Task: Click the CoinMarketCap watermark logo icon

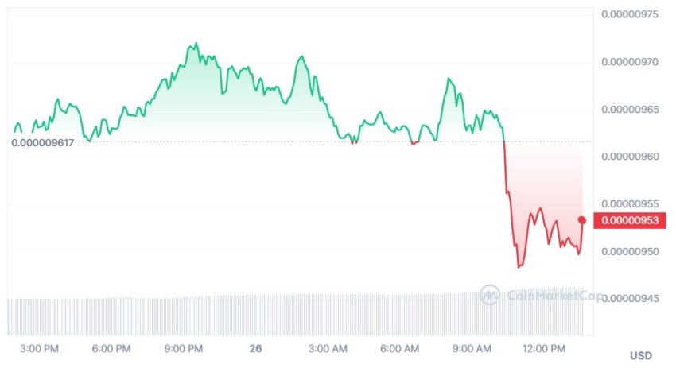Action: click(490, 295)
